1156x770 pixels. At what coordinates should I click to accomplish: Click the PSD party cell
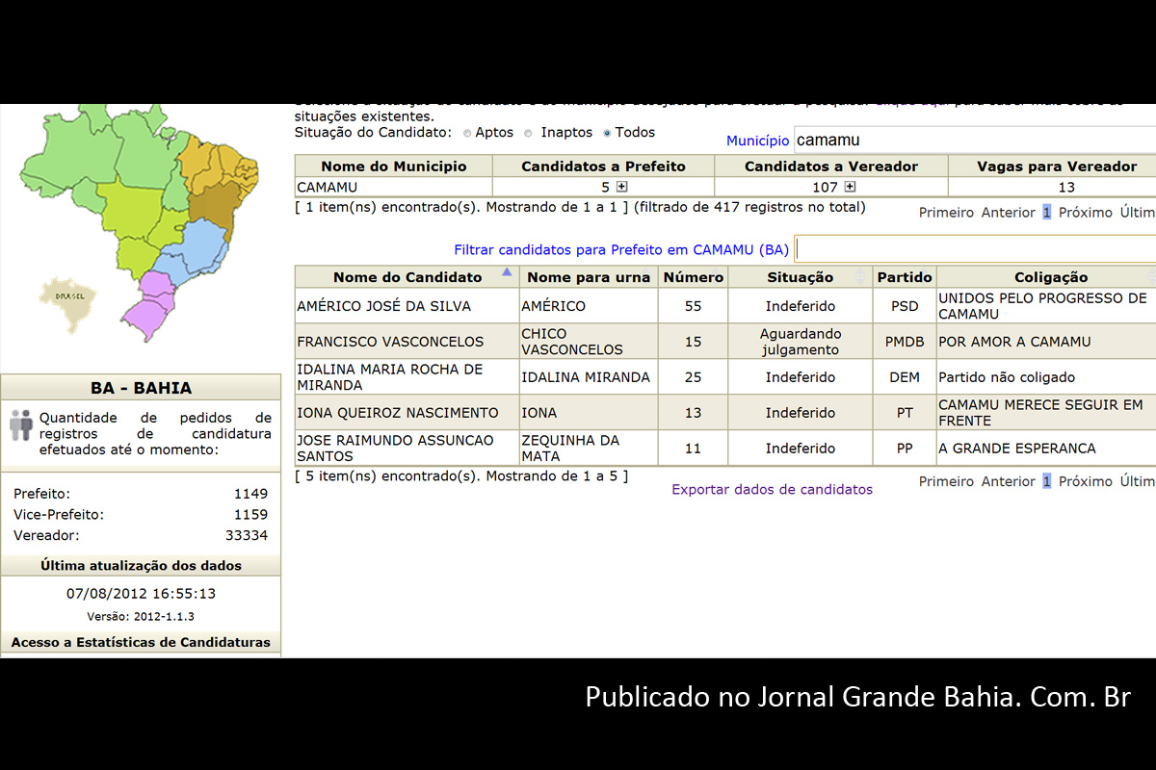coord(905,306)
